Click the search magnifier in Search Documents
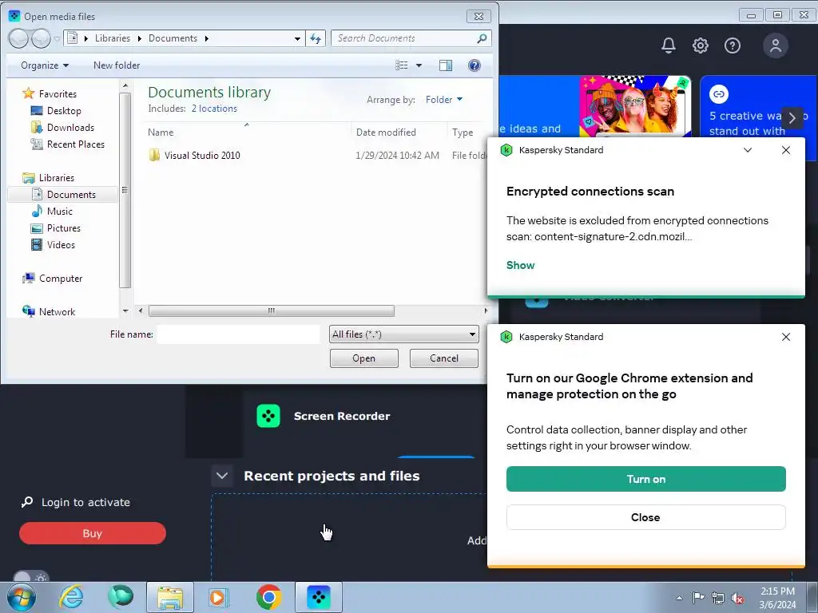Image resolution: width=818 pixels, height=613 pixels. [x=482, y=38]
